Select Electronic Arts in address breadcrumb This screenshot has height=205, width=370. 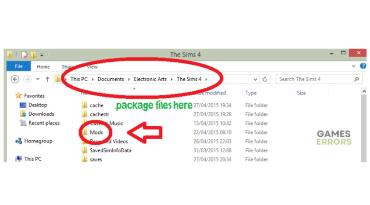[x=150, y=79]
